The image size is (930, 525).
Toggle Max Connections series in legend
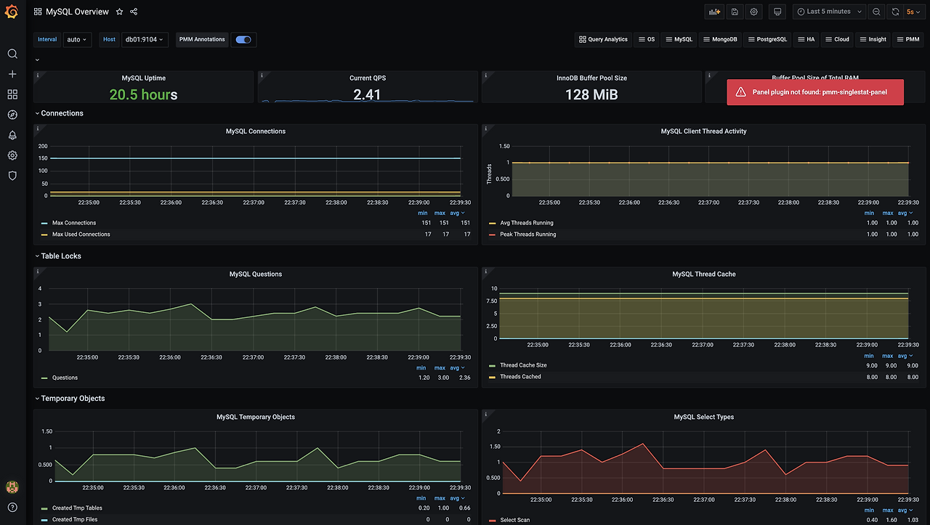(74, 223)
